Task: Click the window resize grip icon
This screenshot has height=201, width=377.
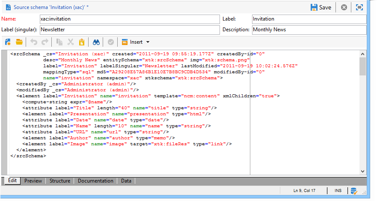Action: click(364, 192)
